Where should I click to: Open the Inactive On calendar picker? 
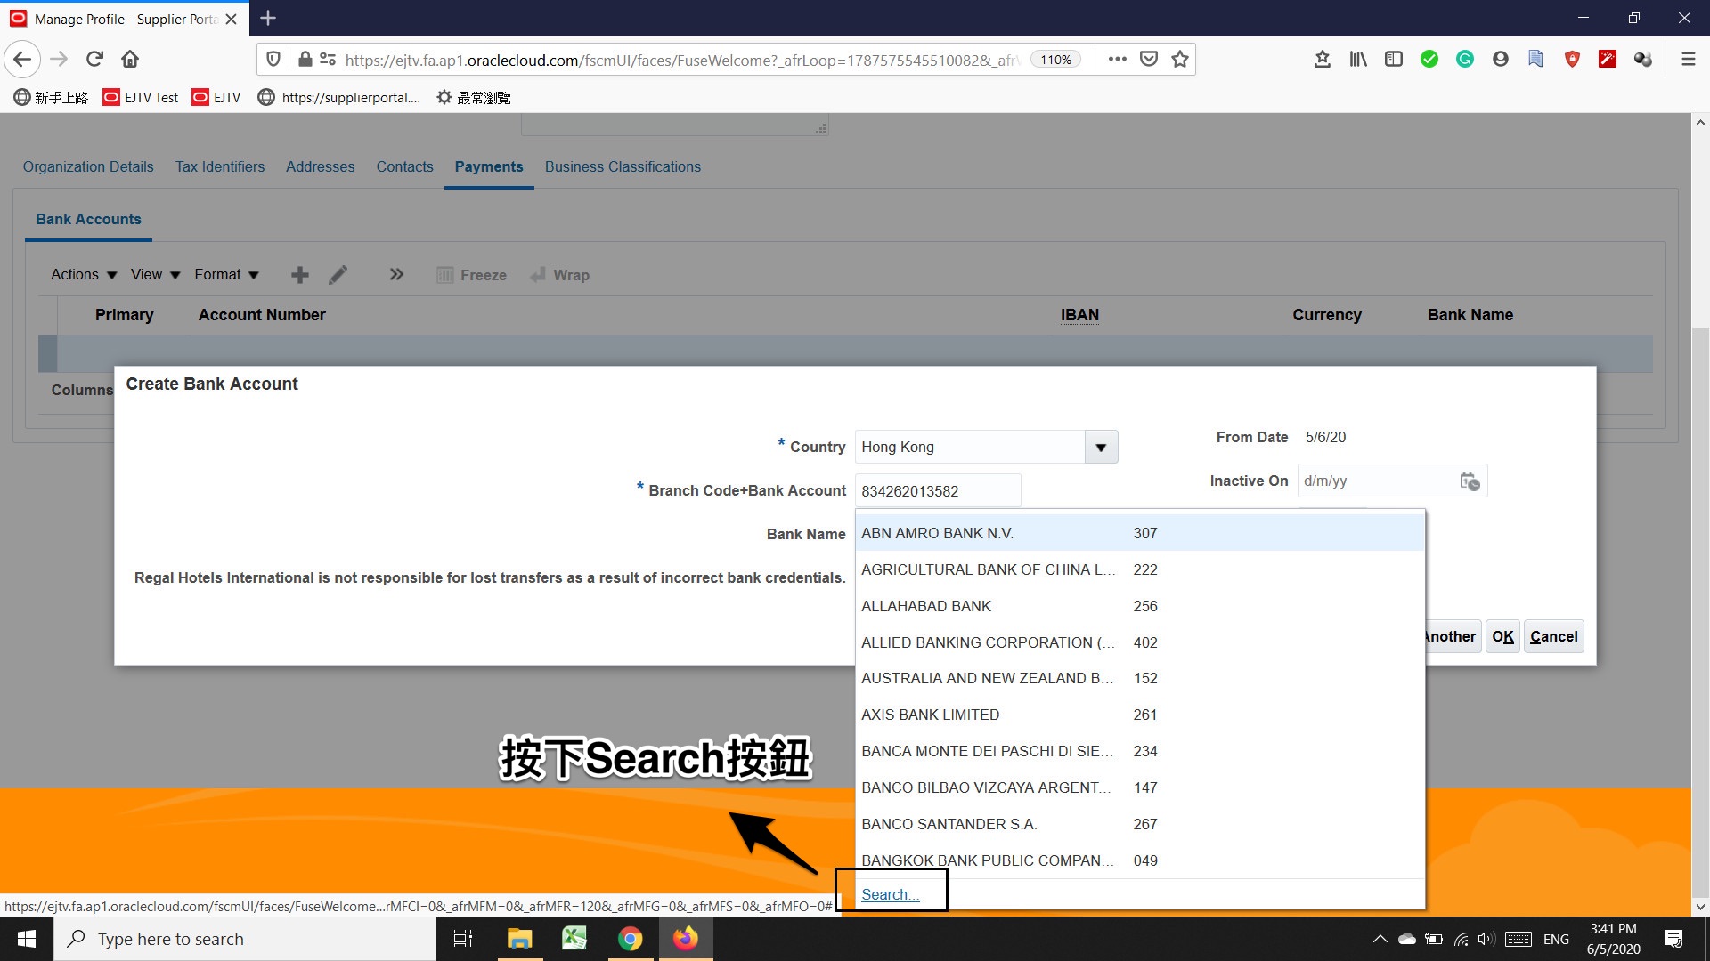point(1470,481)
